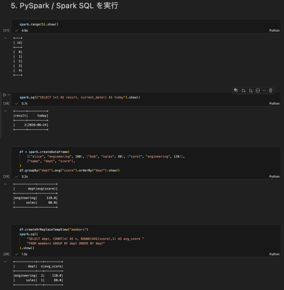Change language mode Python on cell 17
Screen dimensions: 284x290
[x=274, y=31]
